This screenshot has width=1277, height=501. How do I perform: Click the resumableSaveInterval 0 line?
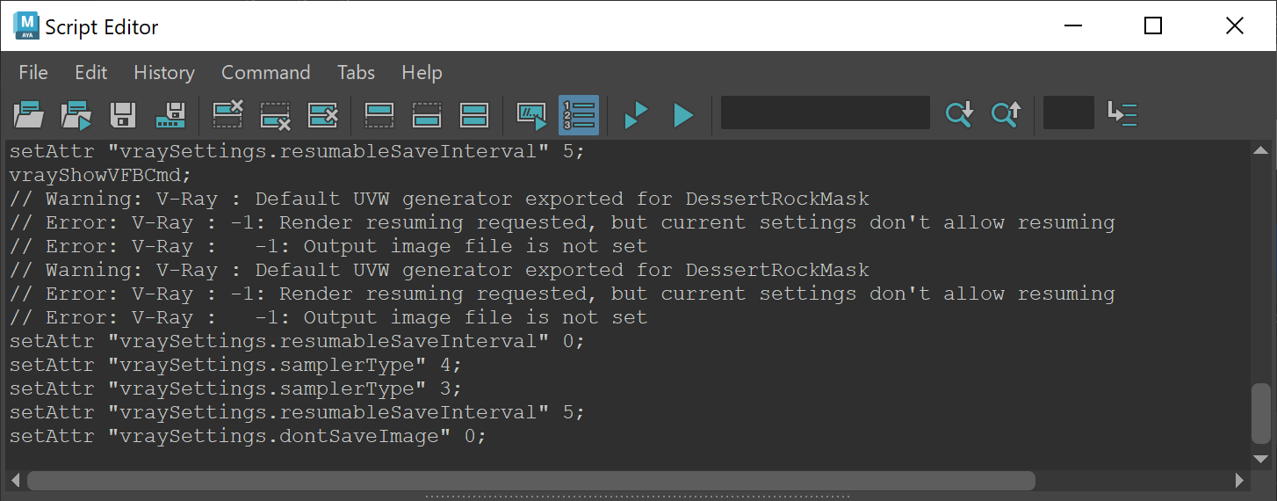click(297, 341)
